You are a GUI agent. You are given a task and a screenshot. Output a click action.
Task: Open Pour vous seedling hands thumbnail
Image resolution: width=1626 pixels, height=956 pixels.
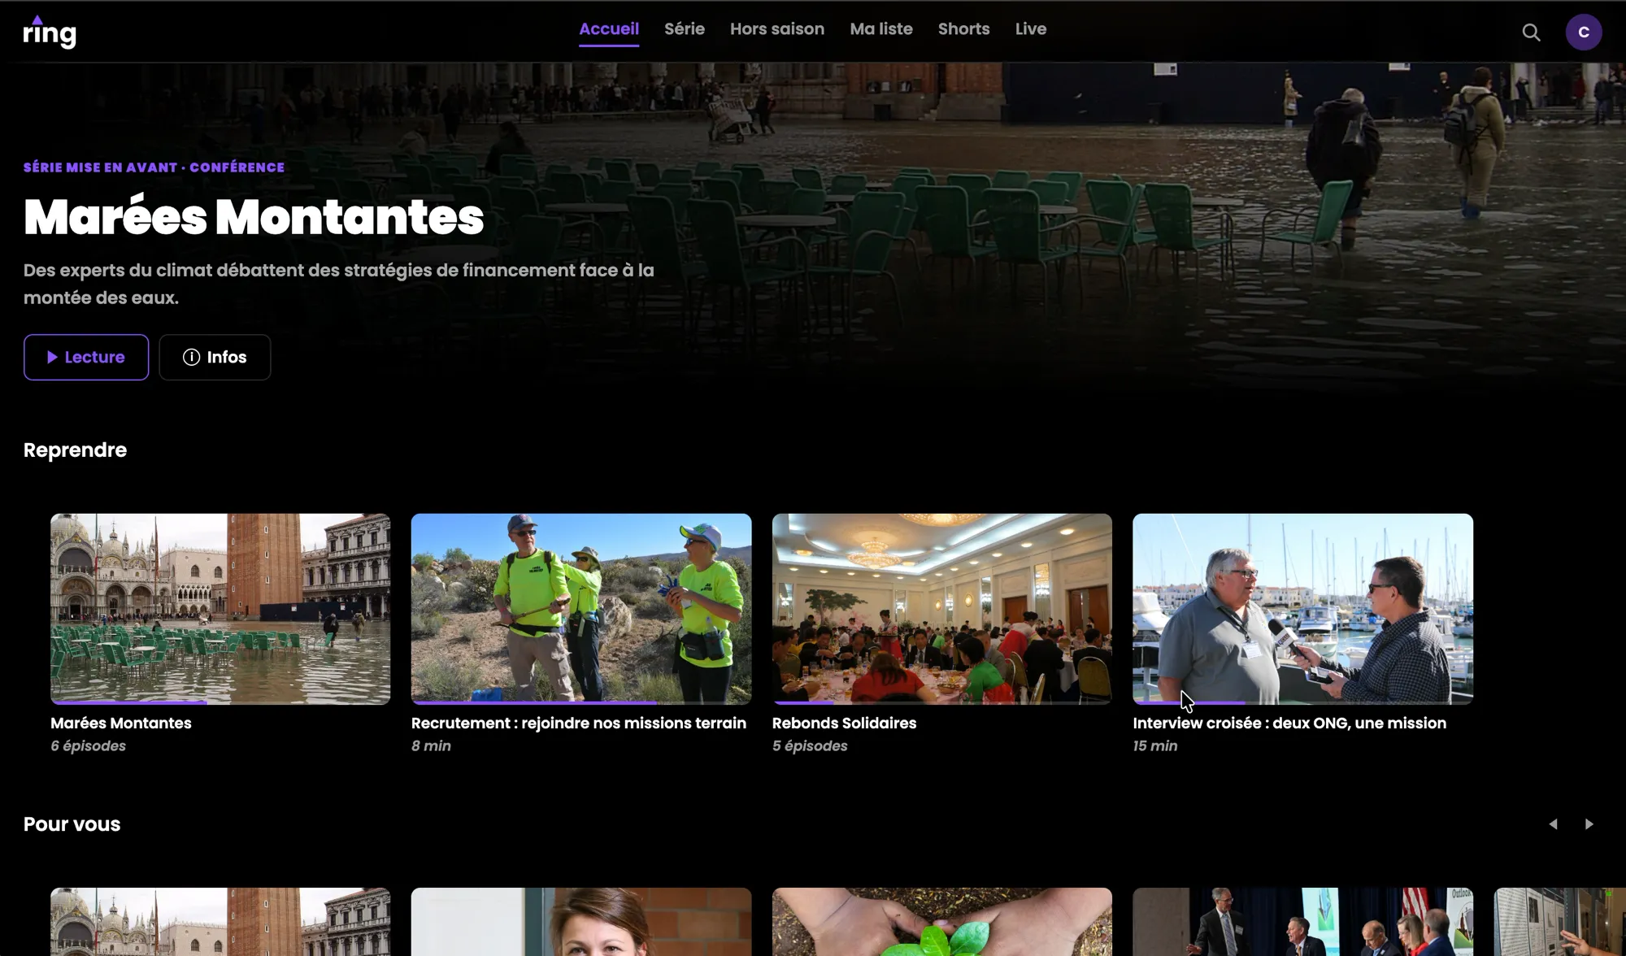(x=941, y=922)
